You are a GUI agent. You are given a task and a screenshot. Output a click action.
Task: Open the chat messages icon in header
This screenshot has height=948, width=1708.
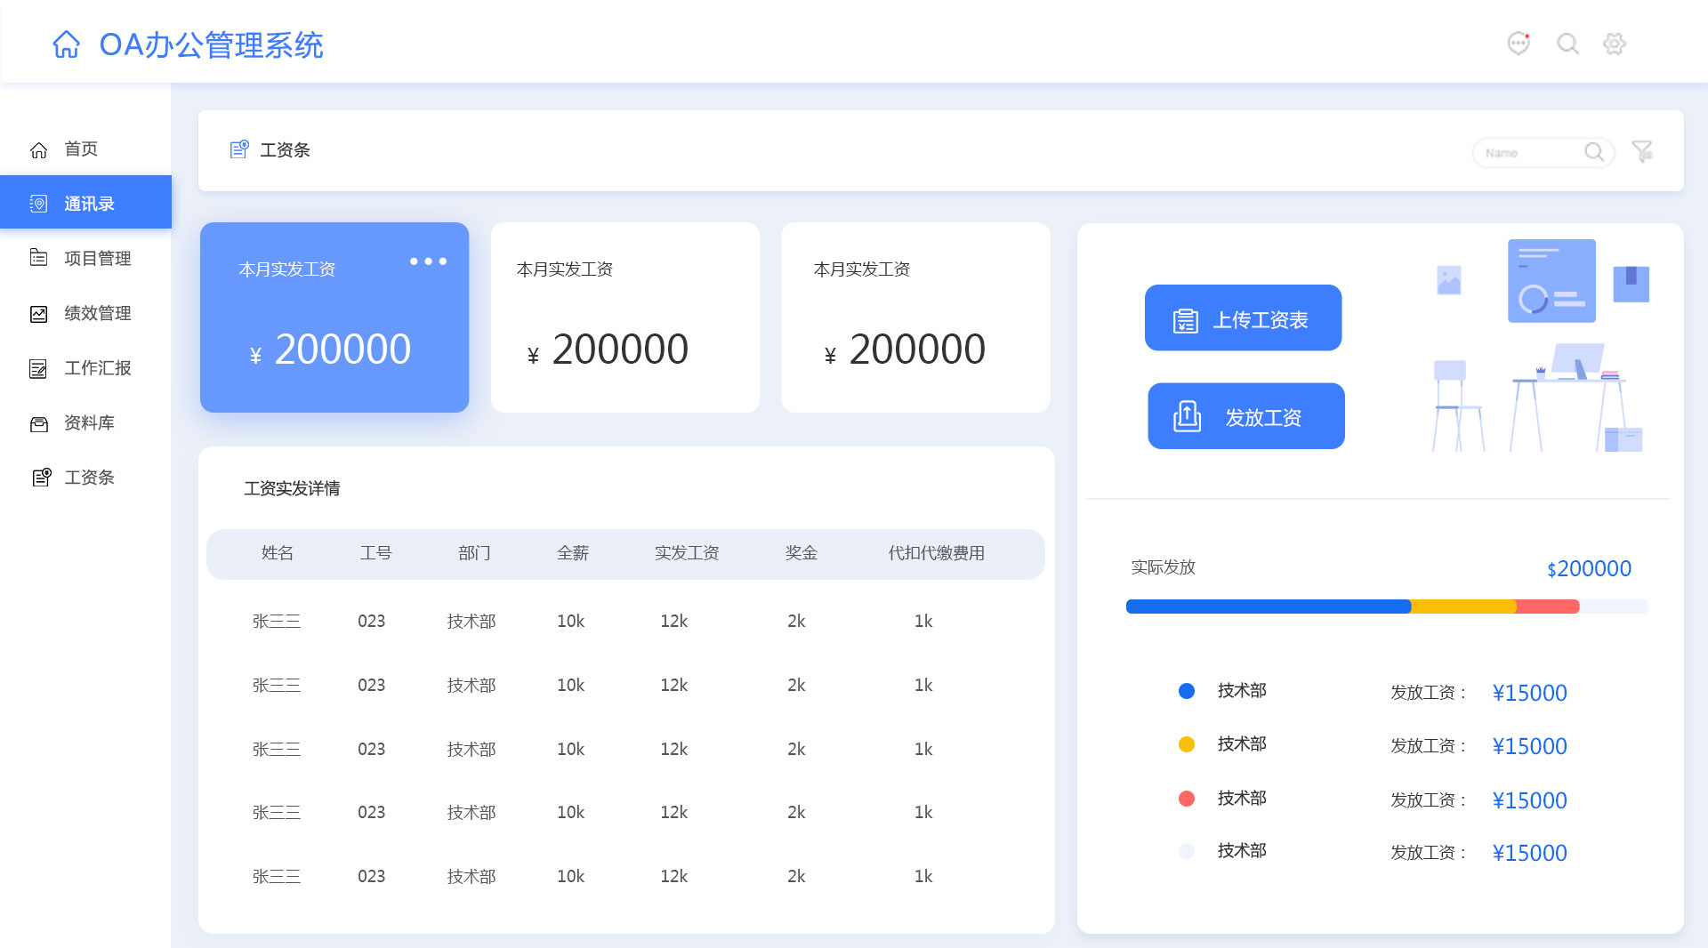1519,44
